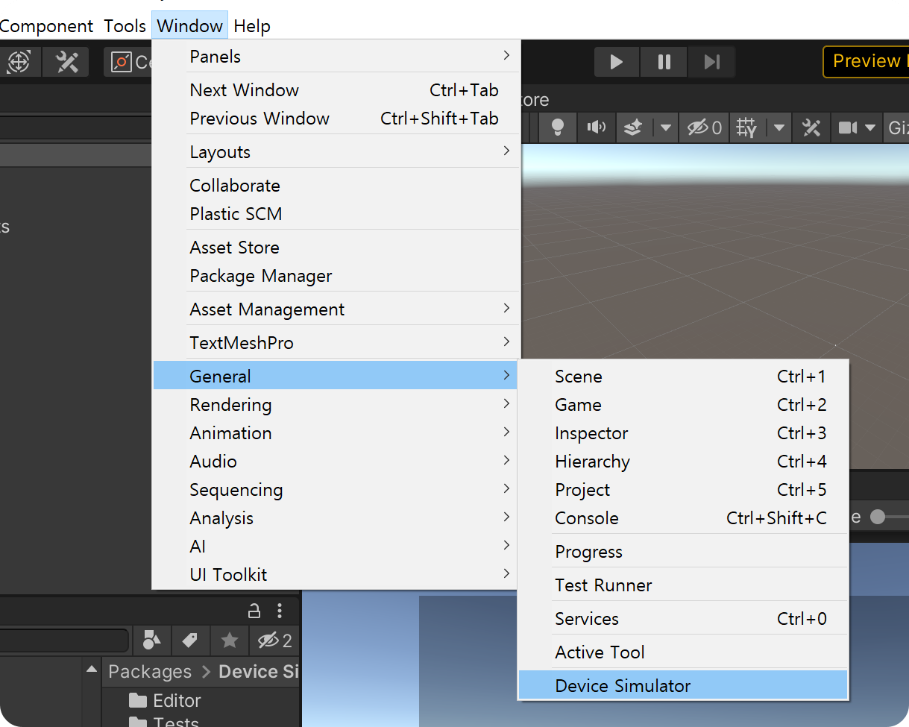
Task: Toggle Scene view lighting bulb icon
Action: (x=557, y=128)
